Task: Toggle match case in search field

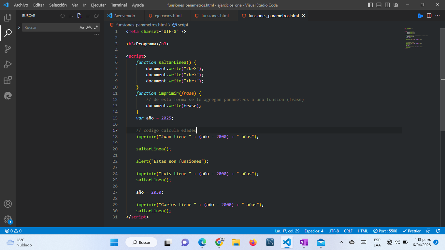Action: click(82, 27)
